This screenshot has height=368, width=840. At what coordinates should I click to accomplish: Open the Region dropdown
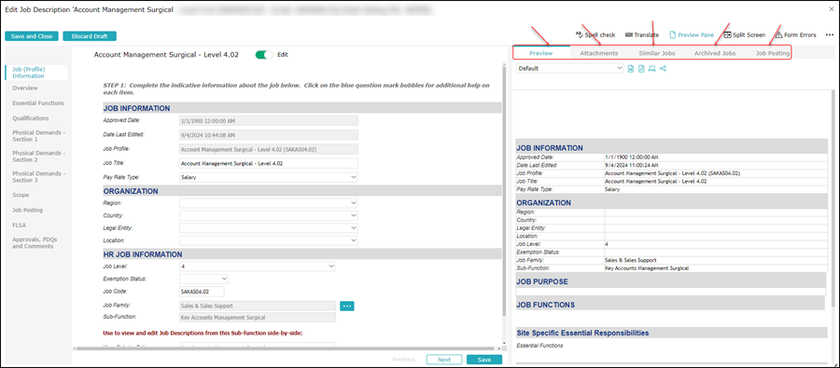click(269, 203)
